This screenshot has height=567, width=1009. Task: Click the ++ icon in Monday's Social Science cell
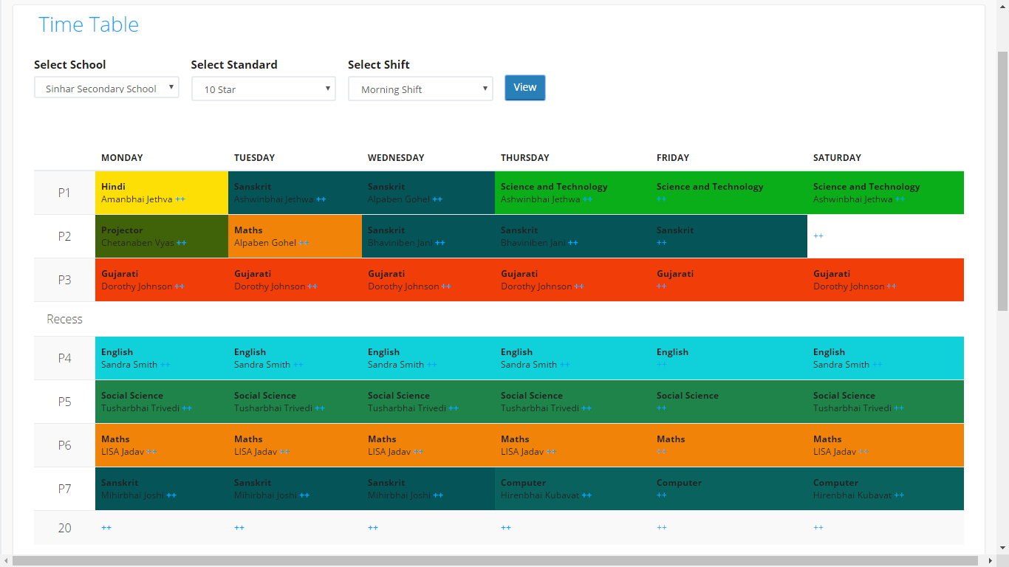pyautogui.click(x=186, y=408)
